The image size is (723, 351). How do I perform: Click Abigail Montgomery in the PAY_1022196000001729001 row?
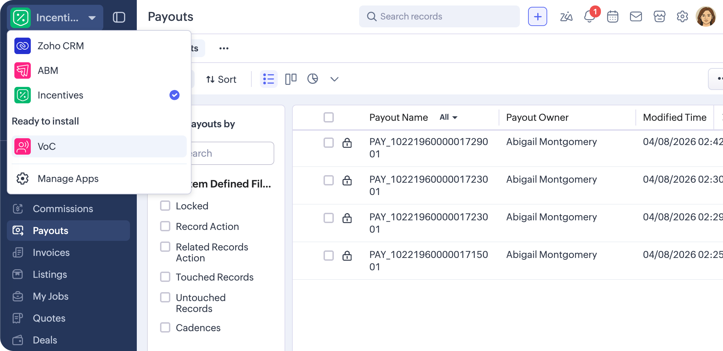click(551, 142)
